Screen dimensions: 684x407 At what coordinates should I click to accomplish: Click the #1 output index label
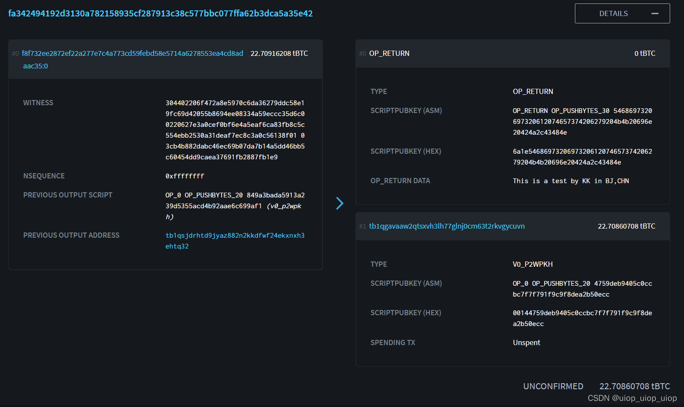point(363,226)
